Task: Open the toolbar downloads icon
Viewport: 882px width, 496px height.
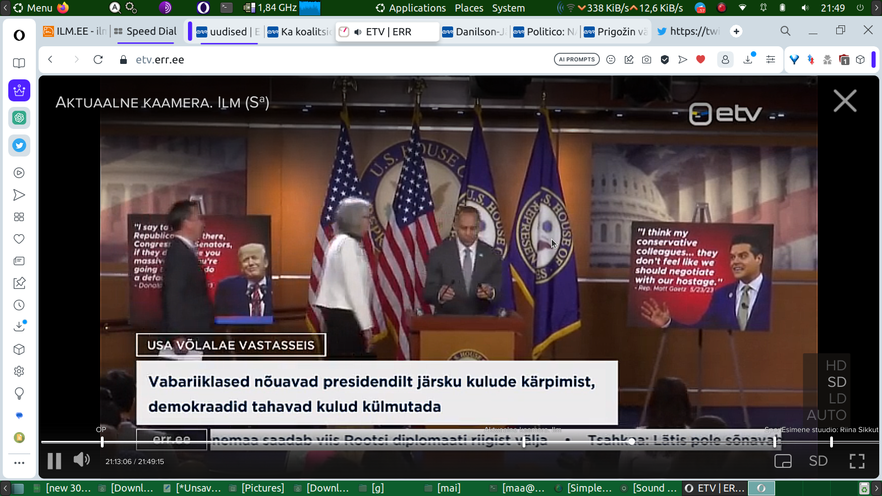Action: click(748, 59)
